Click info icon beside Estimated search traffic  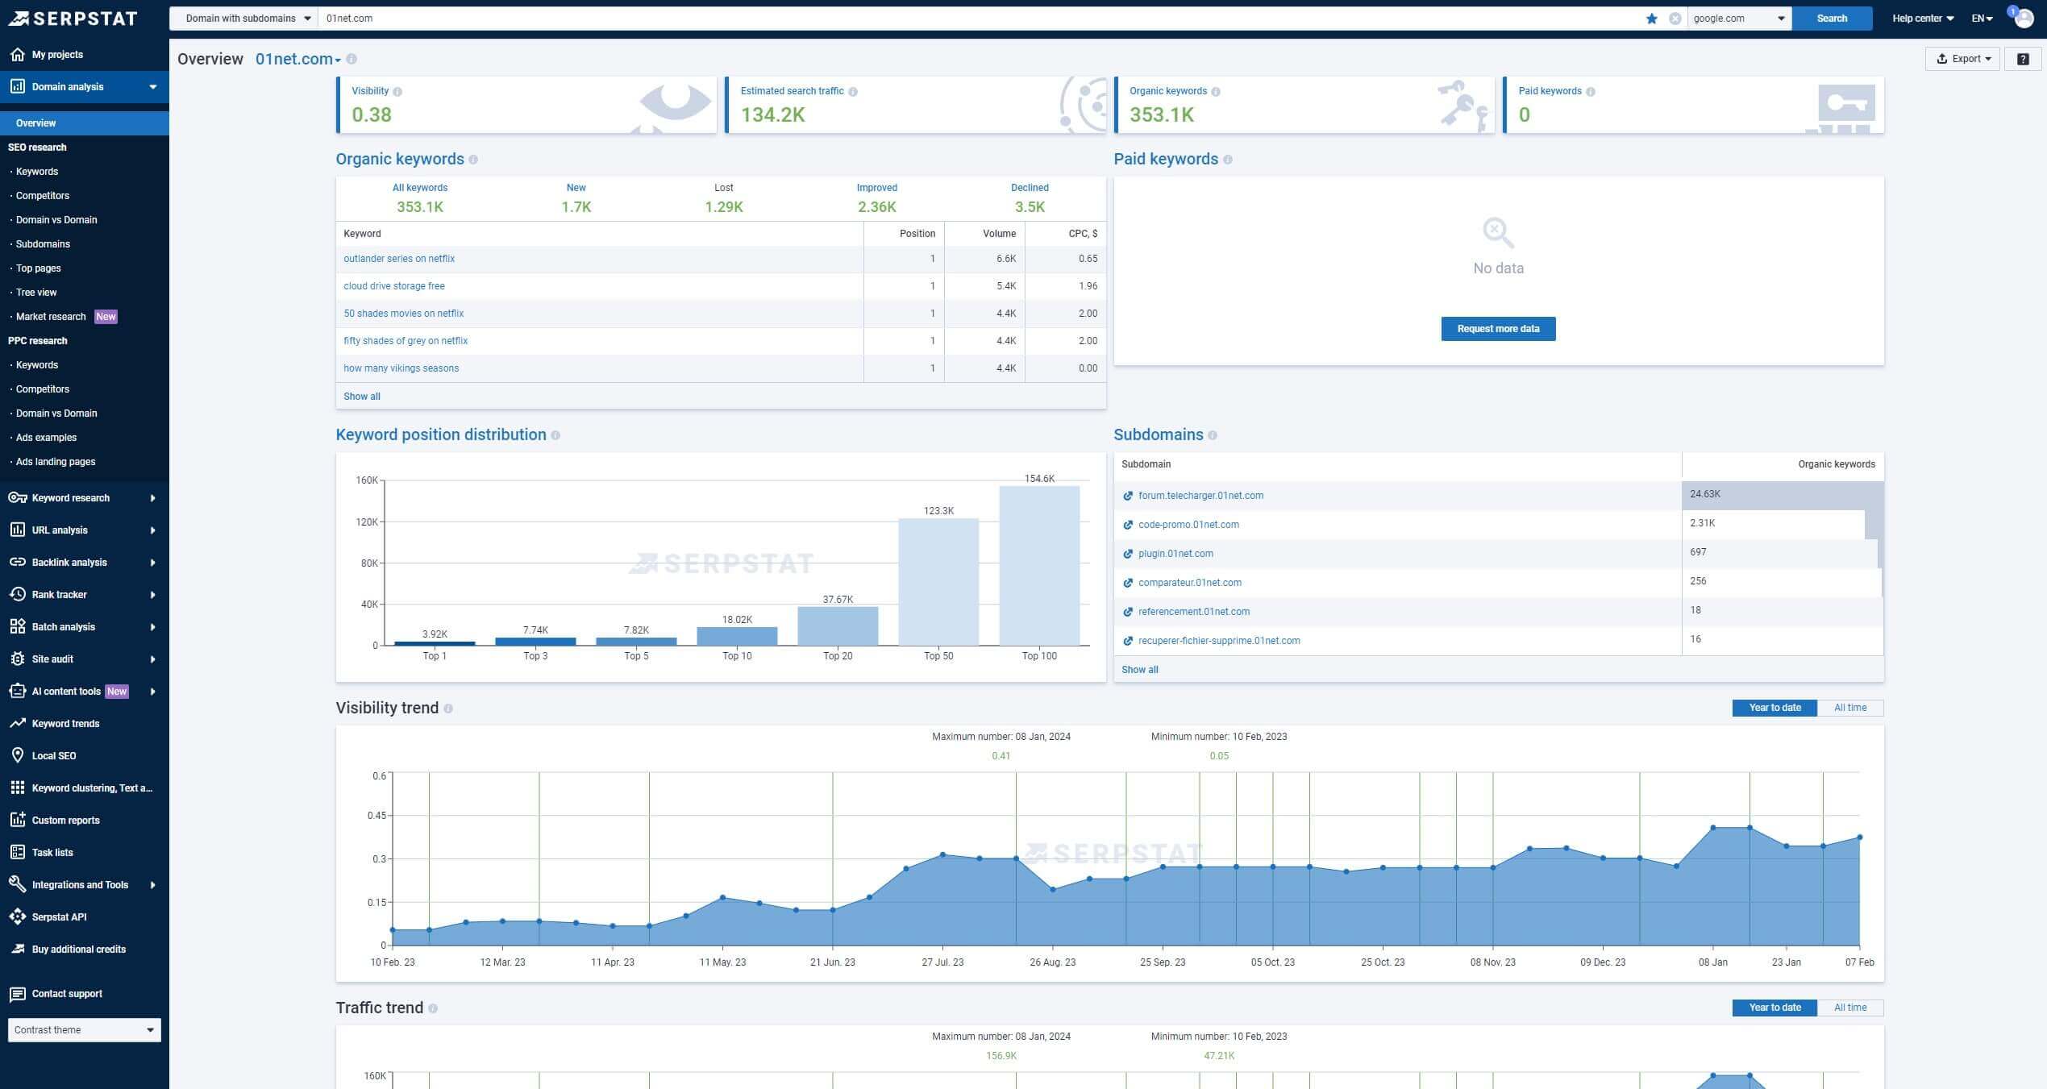click(853, 92)
